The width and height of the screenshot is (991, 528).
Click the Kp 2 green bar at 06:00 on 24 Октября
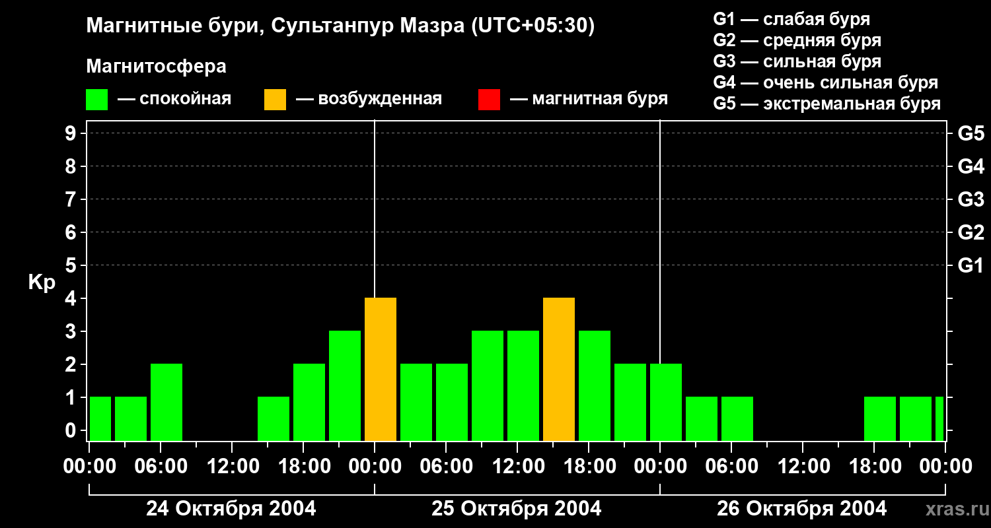tap(166, 403)
